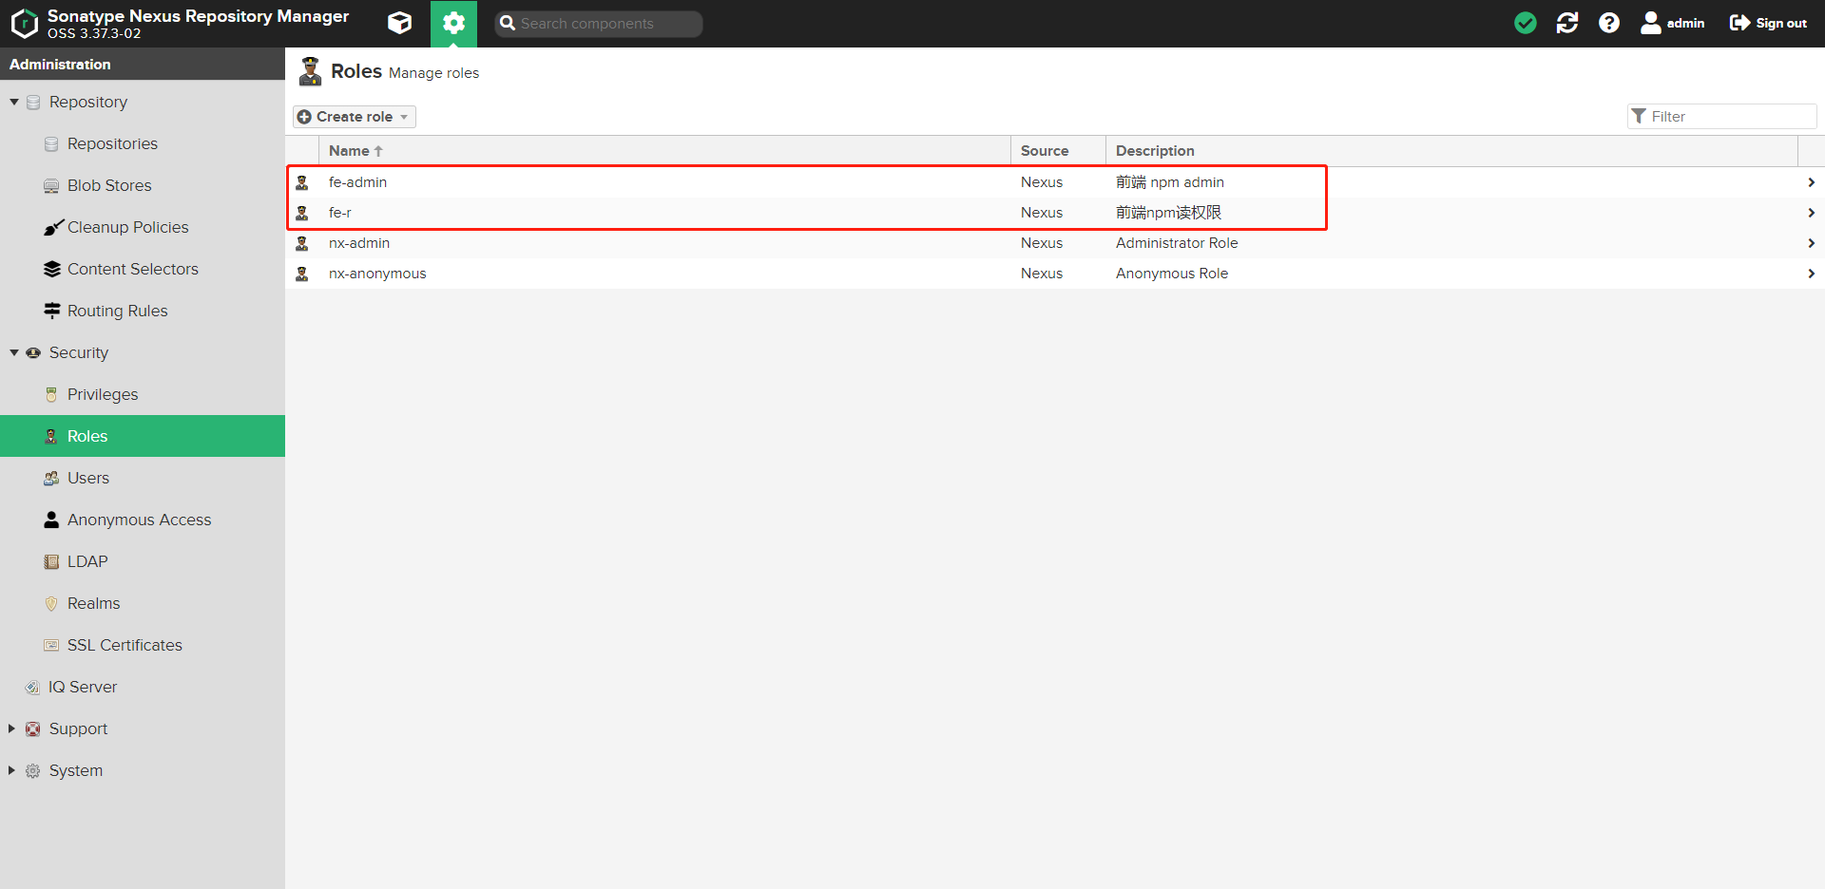Click the Filter input field
The image size is (1825, 889).
point(1722,116)
